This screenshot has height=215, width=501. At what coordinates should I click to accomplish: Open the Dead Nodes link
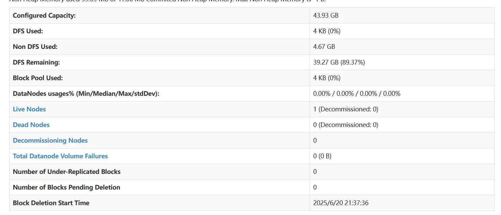[31, 125]
